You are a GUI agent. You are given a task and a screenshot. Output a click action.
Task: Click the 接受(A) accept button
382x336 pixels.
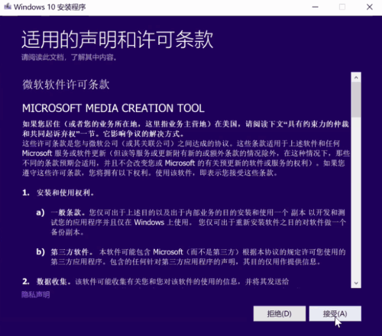click(335, 313)
